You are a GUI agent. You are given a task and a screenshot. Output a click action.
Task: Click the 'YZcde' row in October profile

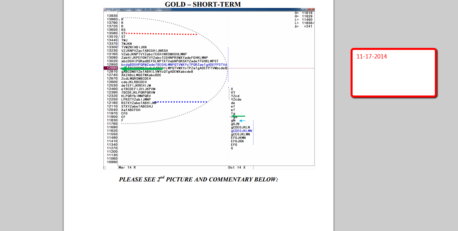pos(236,99)
